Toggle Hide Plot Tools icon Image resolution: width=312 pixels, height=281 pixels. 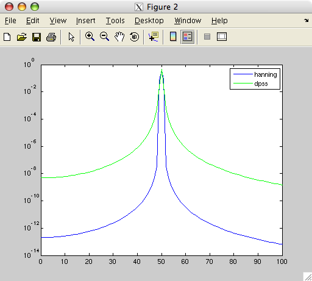(207, 37)
